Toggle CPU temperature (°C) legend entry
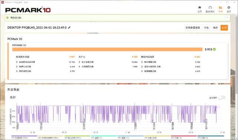 click(104, 137)
